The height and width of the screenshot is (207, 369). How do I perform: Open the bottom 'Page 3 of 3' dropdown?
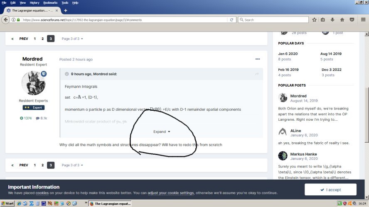coord(72,165)
